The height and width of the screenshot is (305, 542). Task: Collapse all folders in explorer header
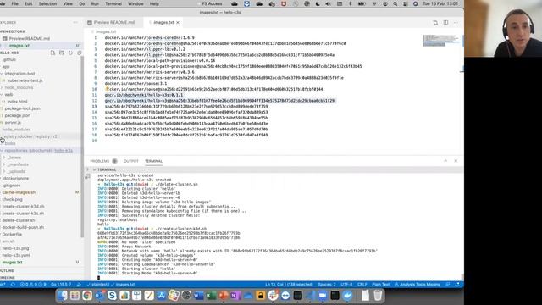point(79,53)
